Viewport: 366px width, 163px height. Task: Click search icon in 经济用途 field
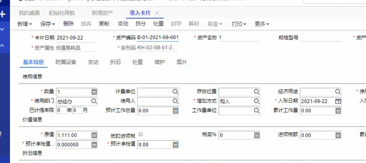(x=338, y=92)
